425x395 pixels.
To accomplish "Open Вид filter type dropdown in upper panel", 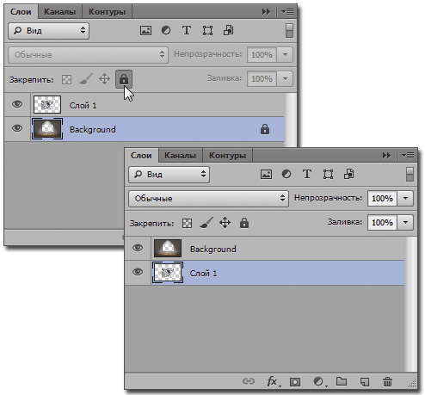I will pyautogui.click(x=49, y=31).
